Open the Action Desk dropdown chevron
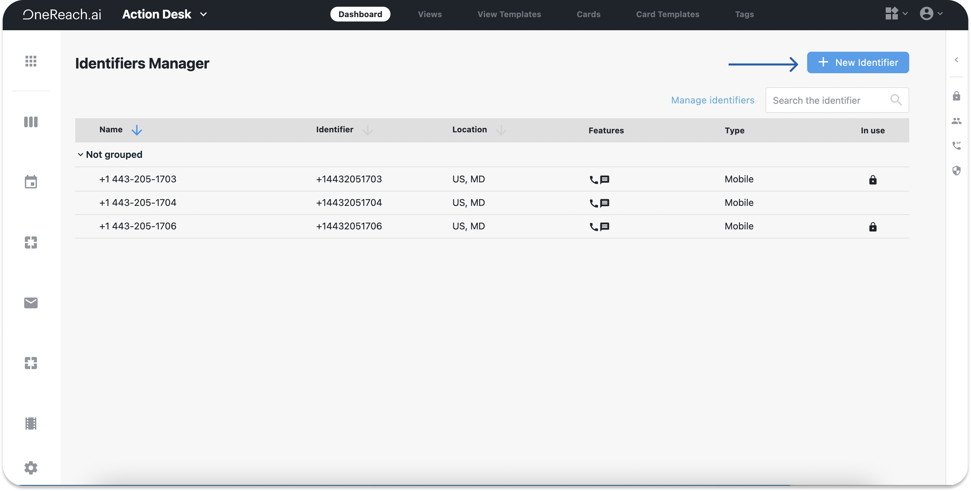The width and height of the screenshot is (971, 491). (x=203, y=14)
